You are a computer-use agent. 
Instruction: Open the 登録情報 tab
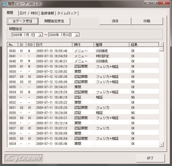47,13
